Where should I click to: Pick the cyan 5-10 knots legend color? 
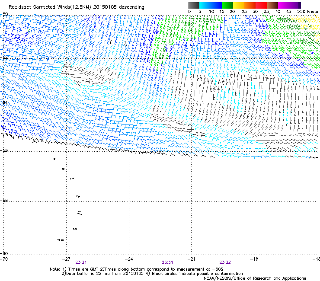click(205, 5)
